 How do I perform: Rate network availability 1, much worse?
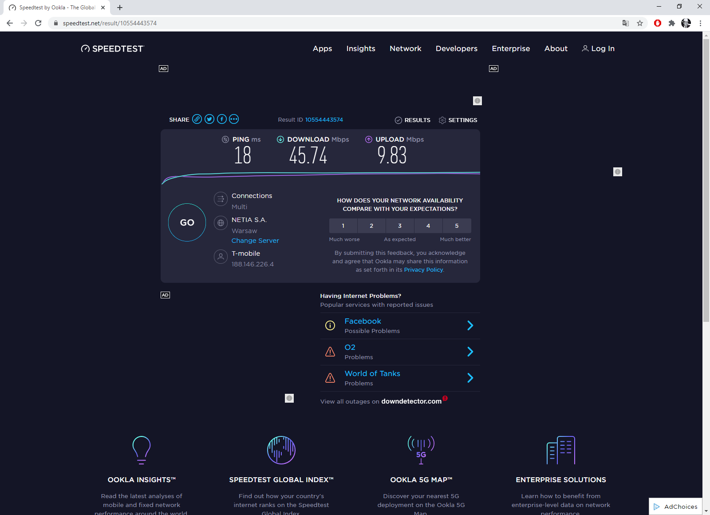pos(343,226)
